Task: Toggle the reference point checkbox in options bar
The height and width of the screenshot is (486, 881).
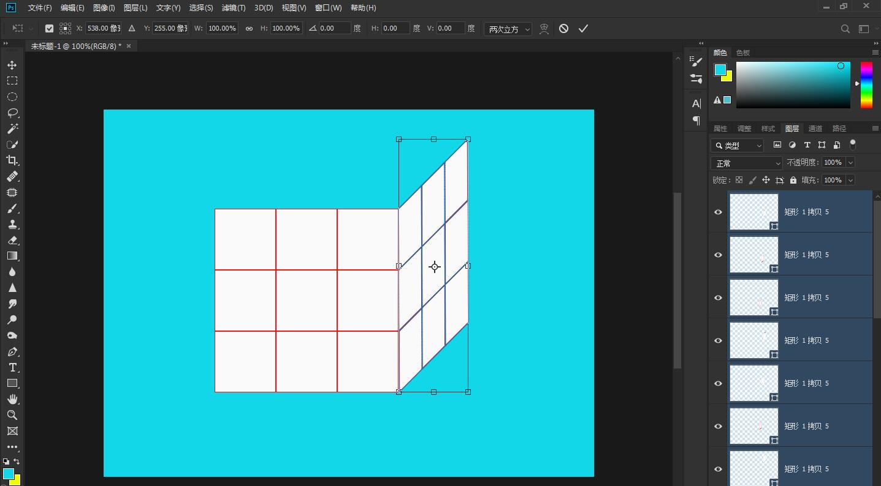Action: coord(50,29)
